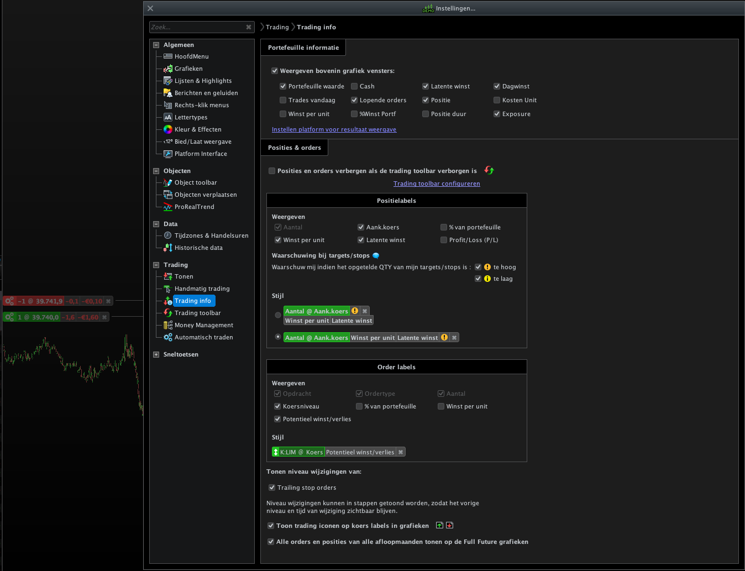The height and width of the screenshot is (571, 745).
Task: Click the Tijdzones & Handelsuren clock icon
Action: coord(168,235)
